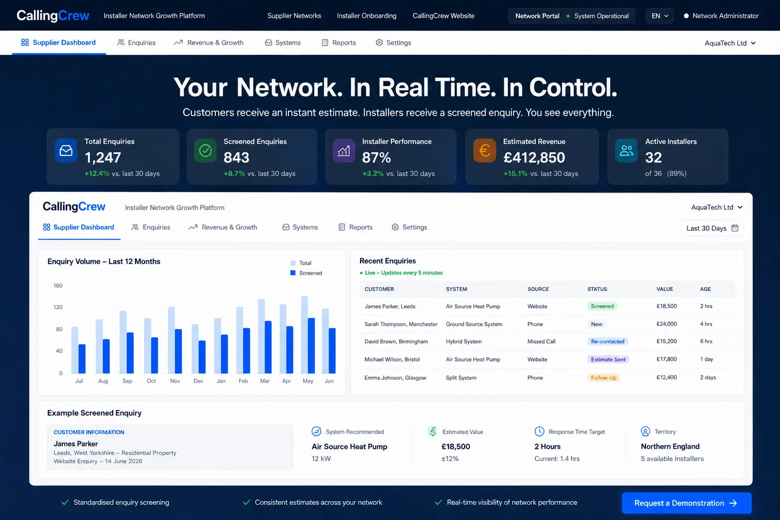This screenshot has height=520, width=780.
Task: Click the inner panel Revenue & Growth trend icon
Action: coord(193,227)
